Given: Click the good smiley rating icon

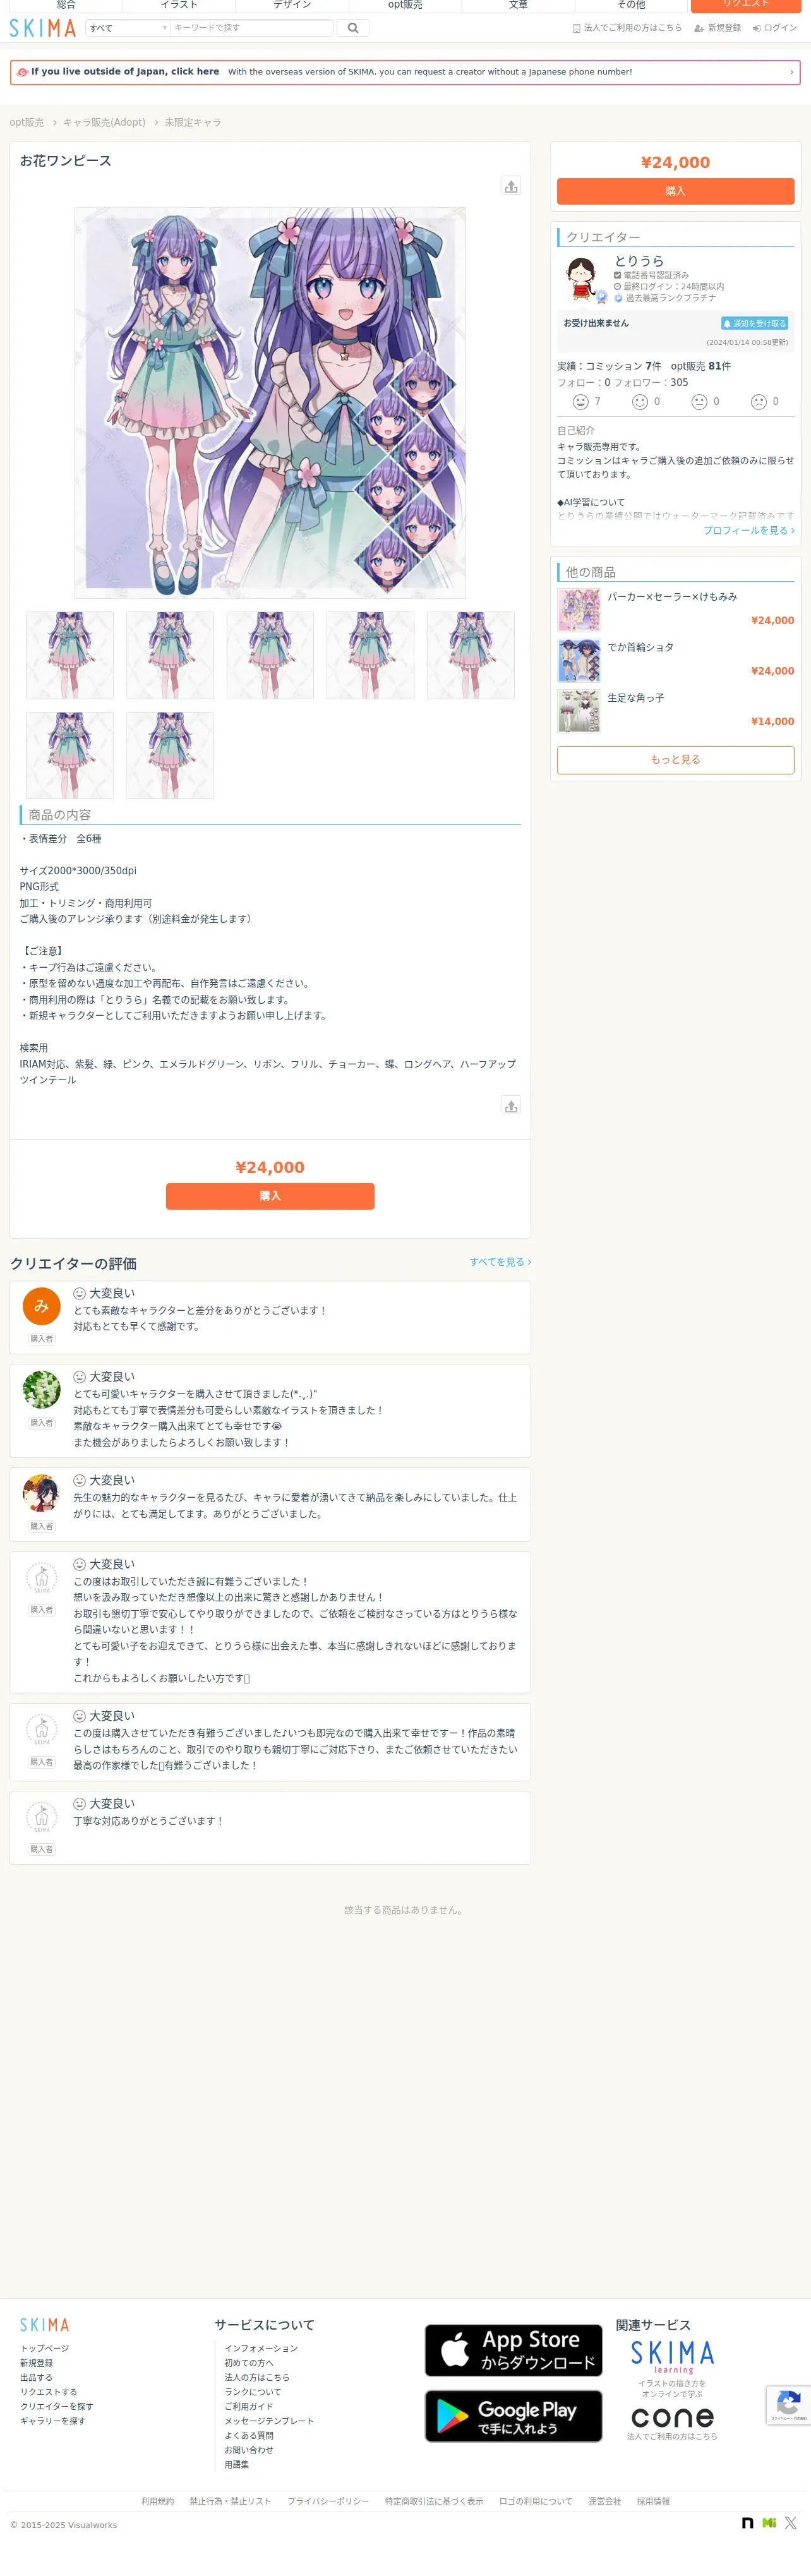Looking at the screenshot, I should point(640,401).
